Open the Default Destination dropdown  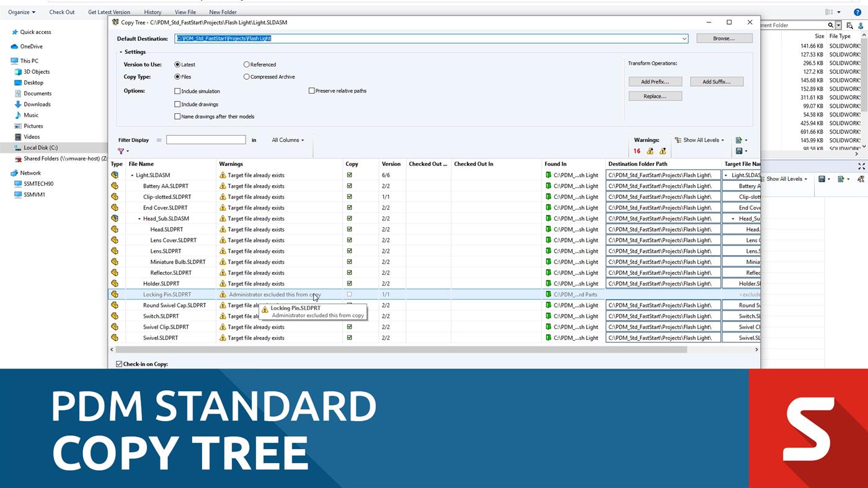tap(684, 38)
